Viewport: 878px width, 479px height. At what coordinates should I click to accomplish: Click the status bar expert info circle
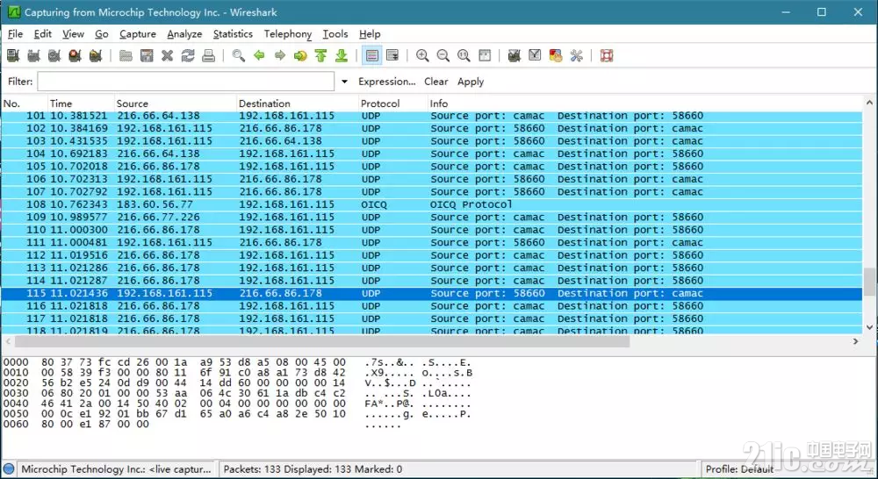9,469
